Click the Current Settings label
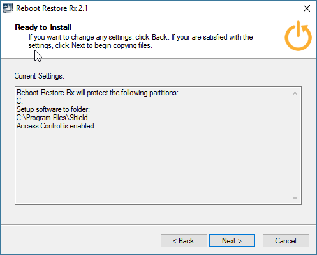The width and height of the screenshot is (317, 255). [x=40, y=76]
